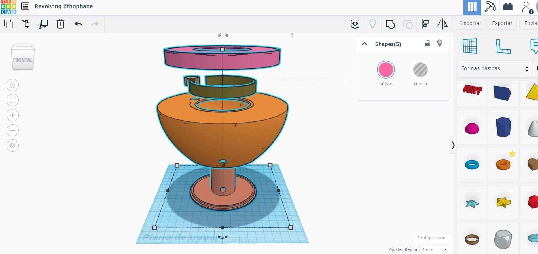Zoom out with minus button
Screen dimensions: 538x254
point(13,130)
